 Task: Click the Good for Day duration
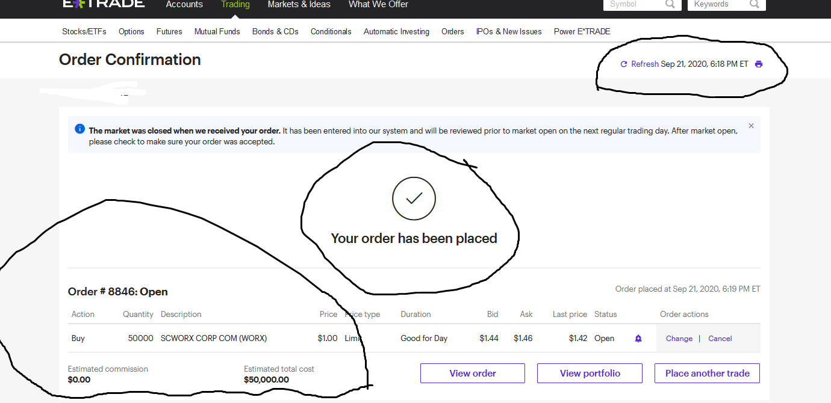(424, 338)
